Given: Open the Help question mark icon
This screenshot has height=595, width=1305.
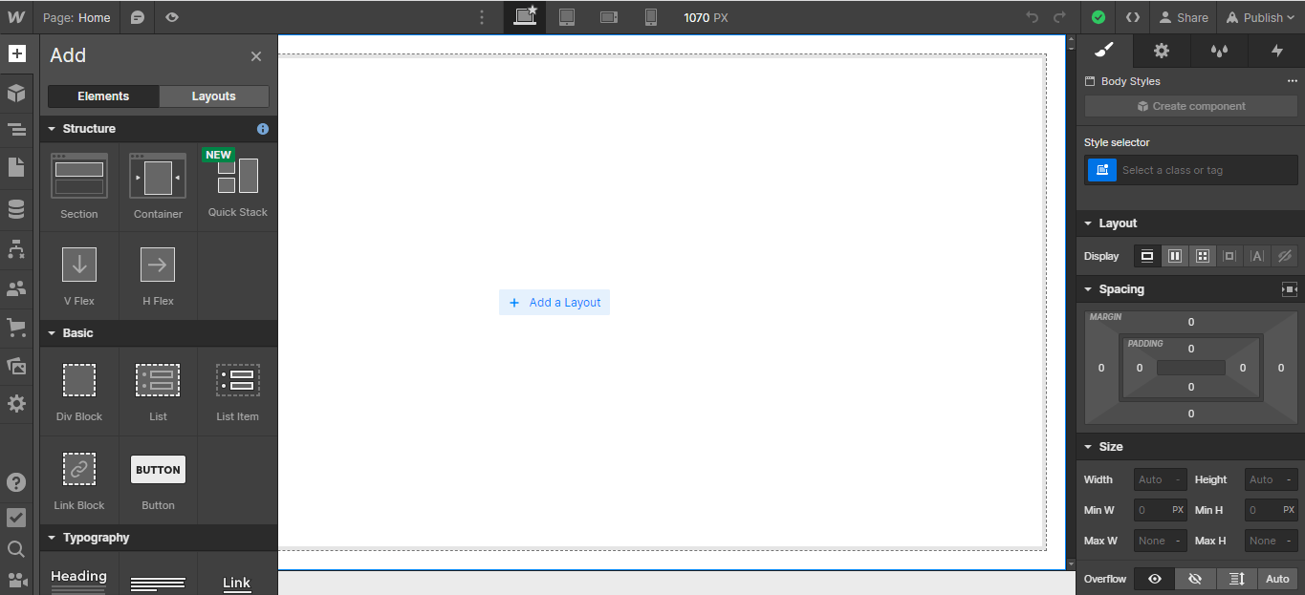Looking at the screenshot, I should coord(16,482).
